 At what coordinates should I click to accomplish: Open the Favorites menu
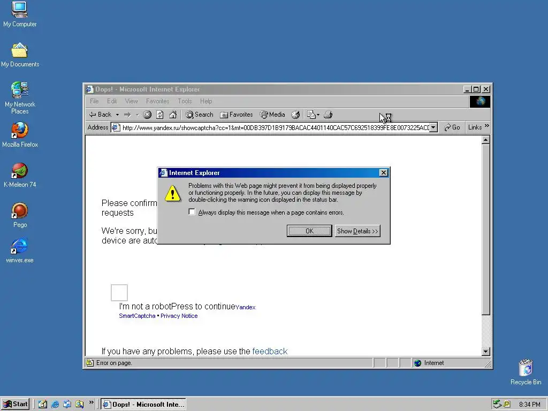(158, 101)
